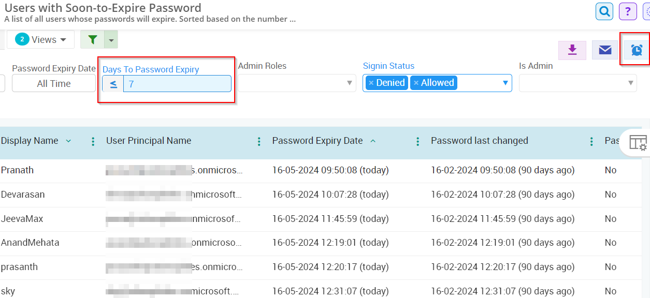Click the less-than-or-equal operator button
Image resolution: width=650 pixels, height=298 pixels.
point(113,84)
